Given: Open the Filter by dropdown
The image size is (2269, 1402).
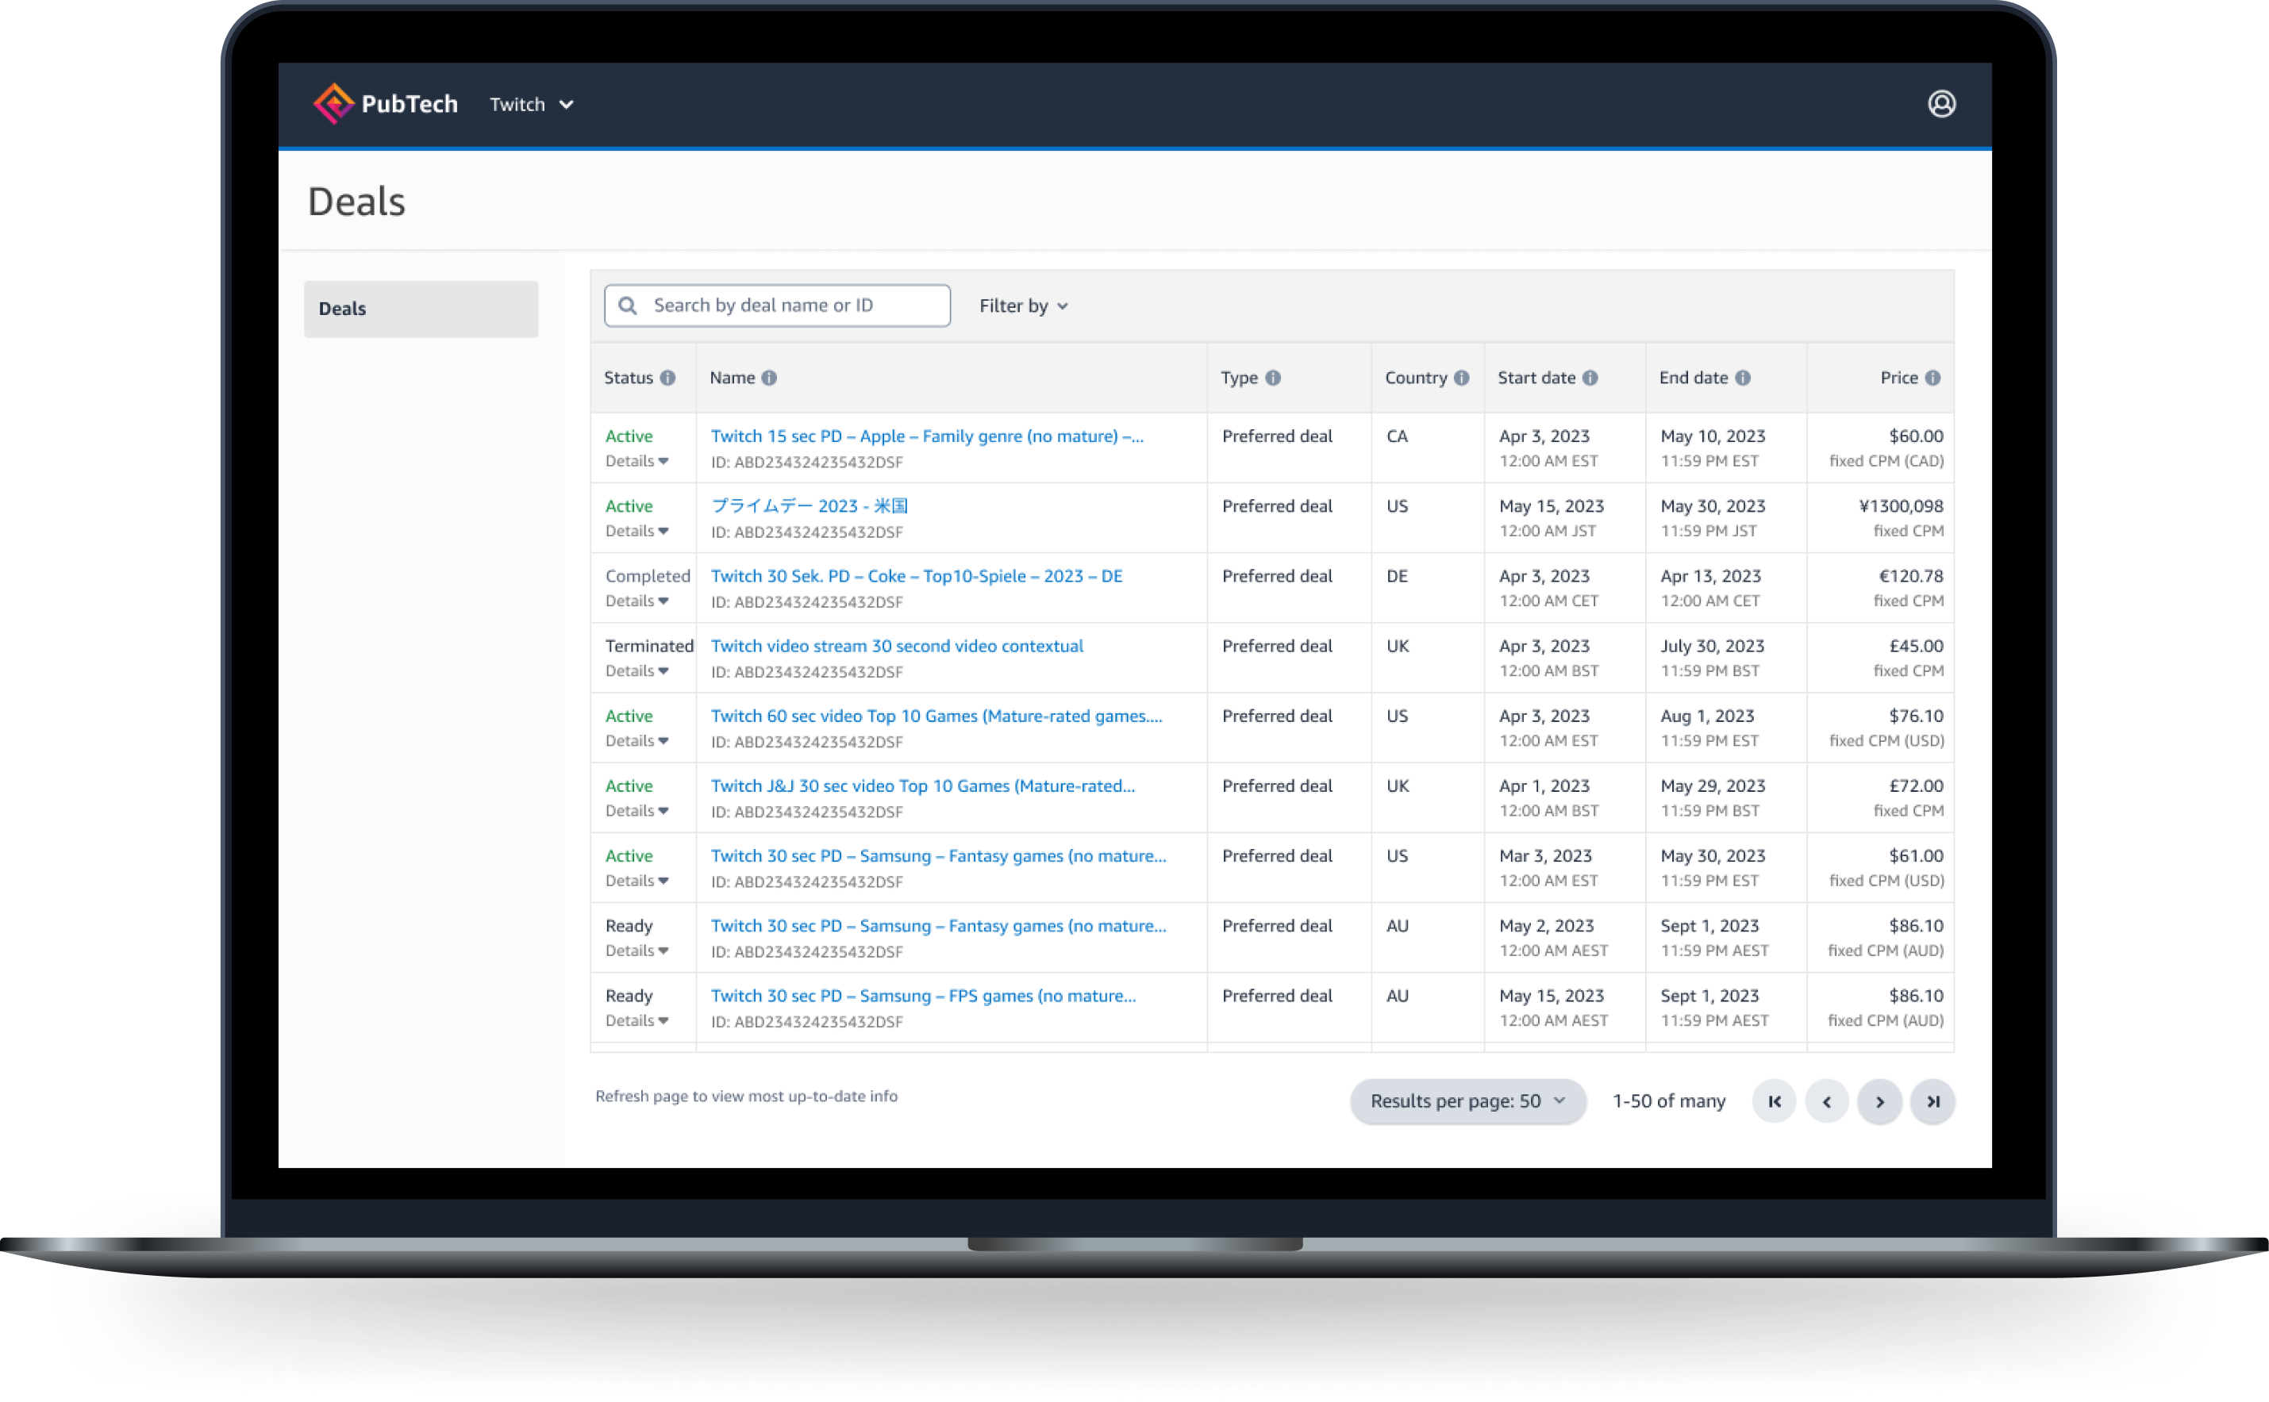Looking at the screenshot, I should point(1023,306).
